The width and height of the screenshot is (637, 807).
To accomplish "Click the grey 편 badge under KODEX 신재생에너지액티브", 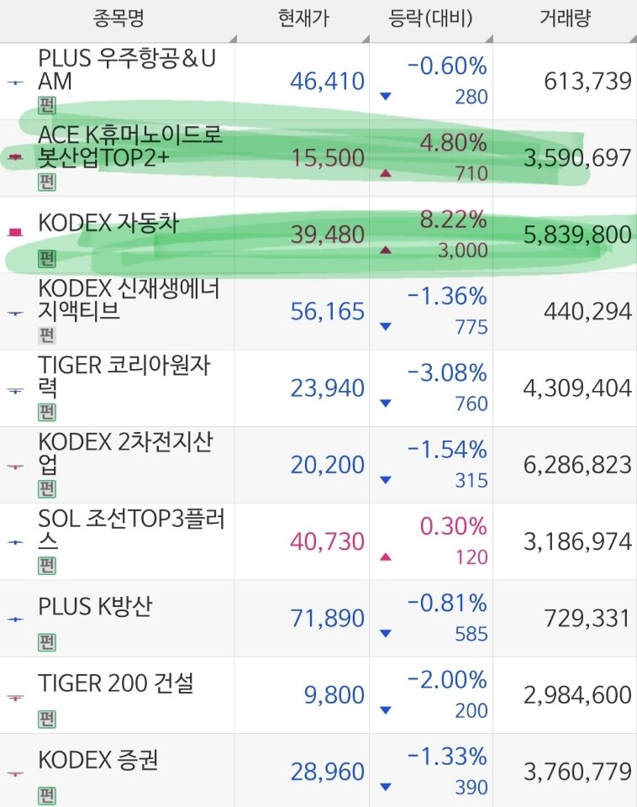I will 46,335.
